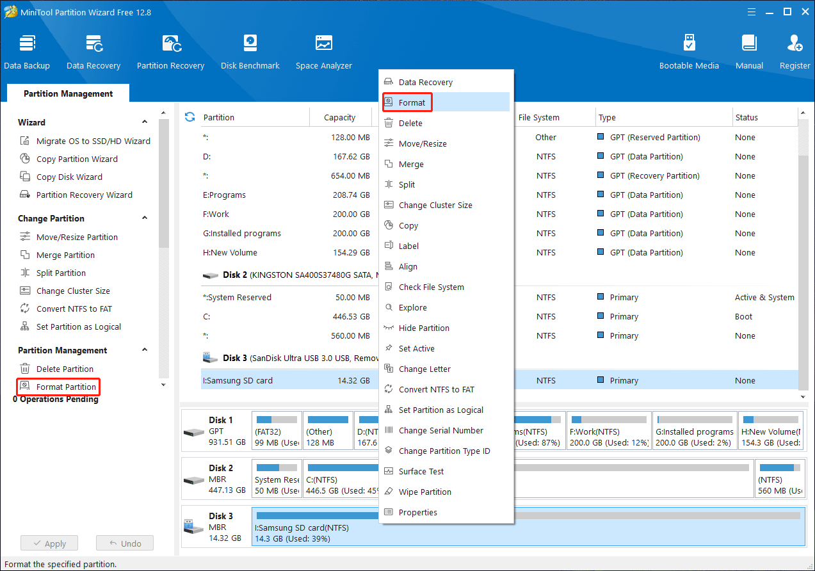Select Format in the context menu

pyautogui.click(x=446, y=102)
